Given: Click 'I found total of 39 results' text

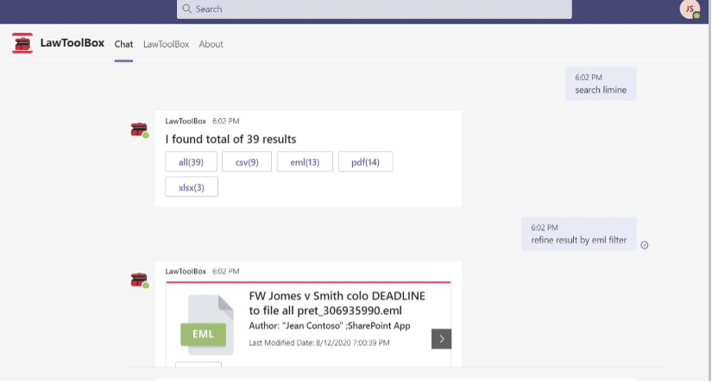Looking at the screenshot, I should (x=230, y=140).
